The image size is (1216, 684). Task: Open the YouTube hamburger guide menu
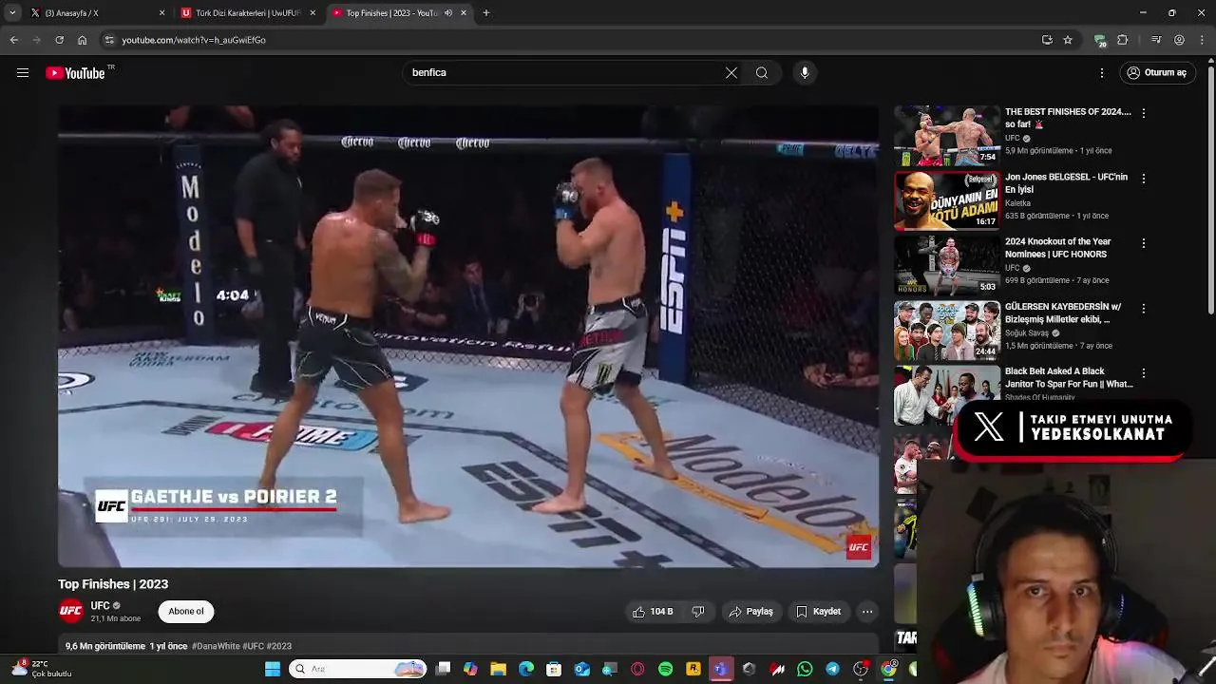click(x=23, y=73)
